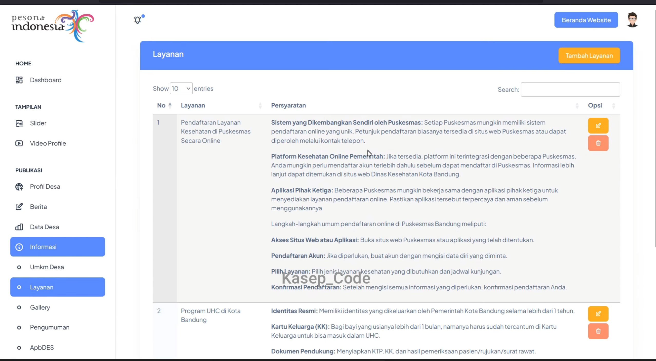Click the Video Profile play icon

tap(19, 143)
